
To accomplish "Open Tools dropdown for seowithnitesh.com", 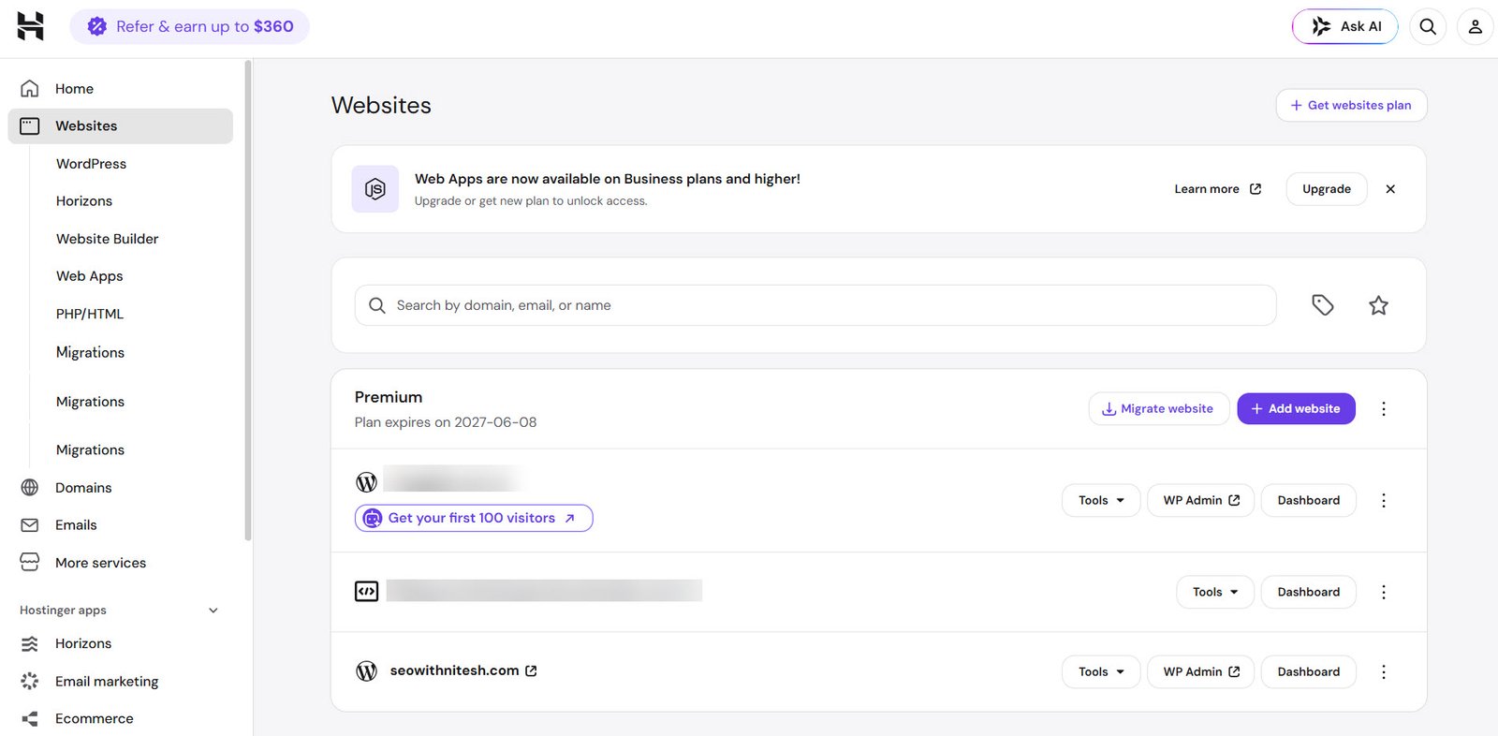I will tap(1101, 671).
